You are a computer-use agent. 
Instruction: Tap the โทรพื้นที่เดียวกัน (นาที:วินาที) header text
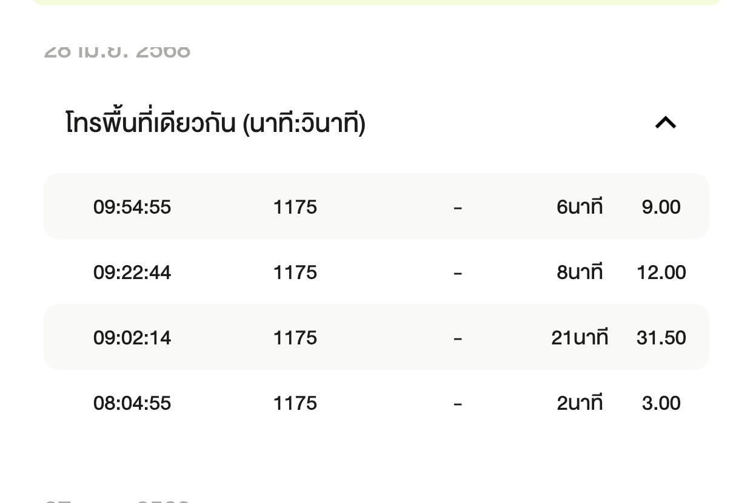click(215, 123)
